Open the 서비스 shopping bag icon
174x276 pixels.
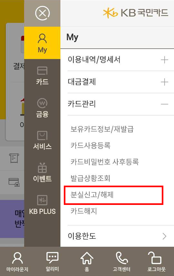point(42,135)
